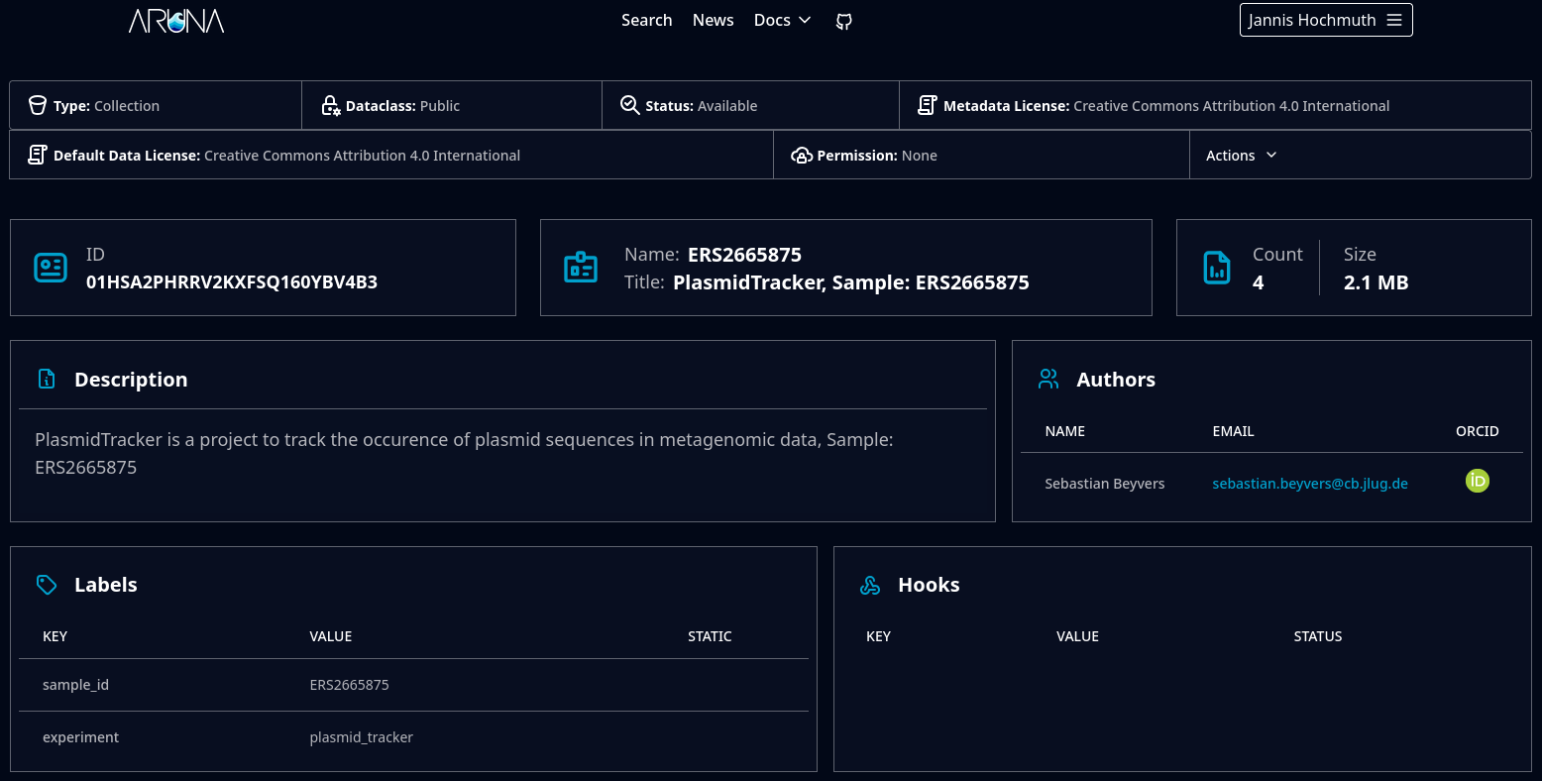Click the Count file chart icon
The width and height of the screenshot is (1542, 781).
(1216, 268)
